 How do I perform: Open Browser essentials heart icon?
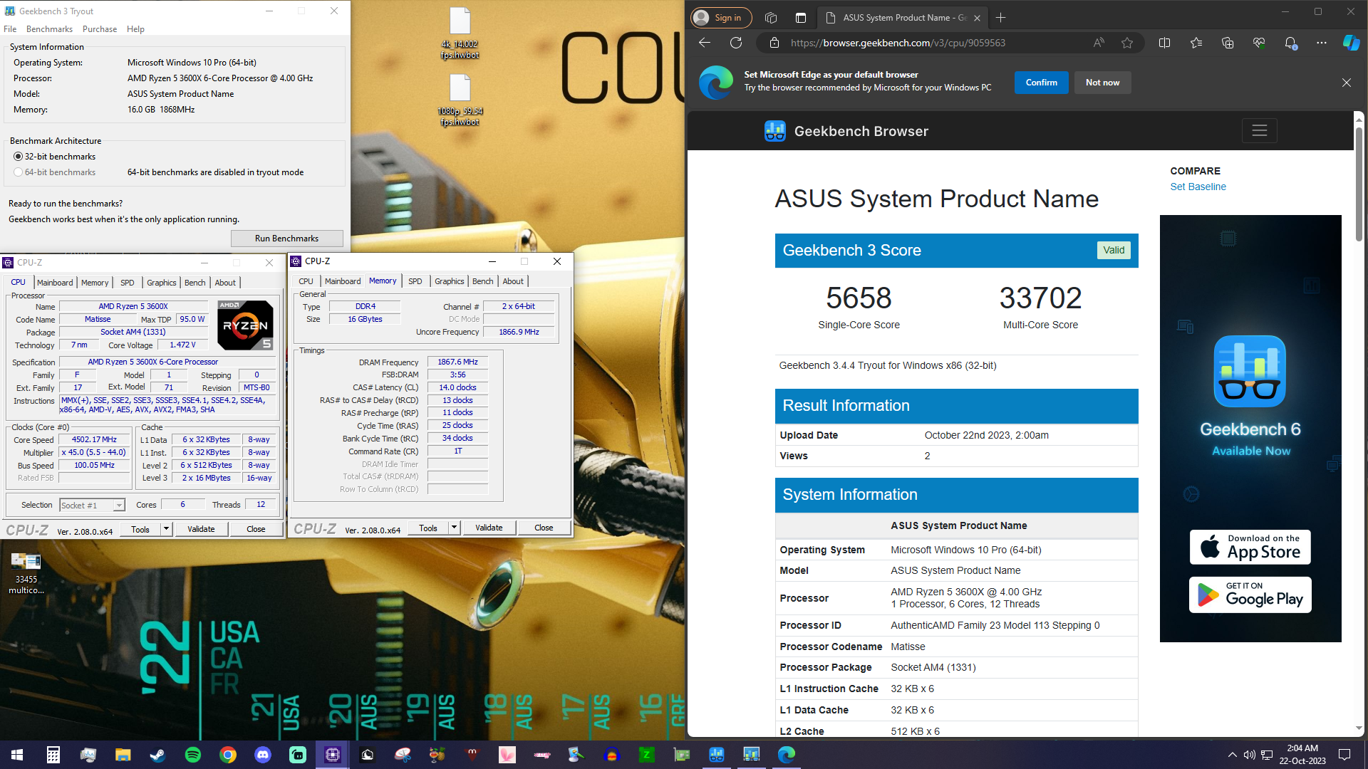[x=1259, y=43]
